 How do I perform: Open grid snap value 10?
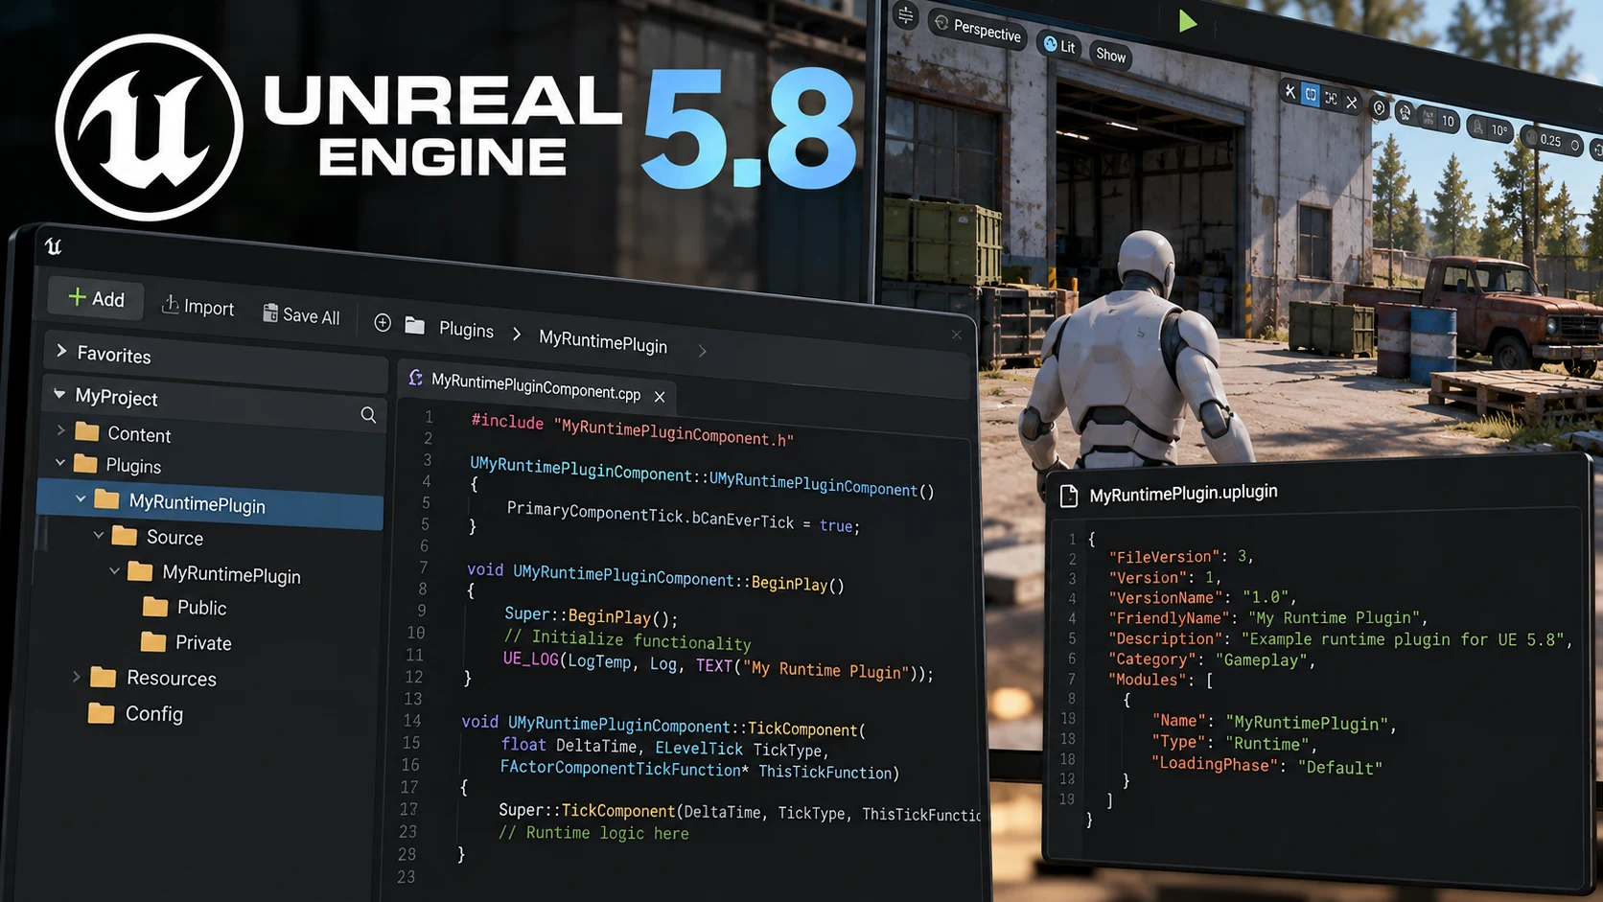click(x=1449, y=122)
